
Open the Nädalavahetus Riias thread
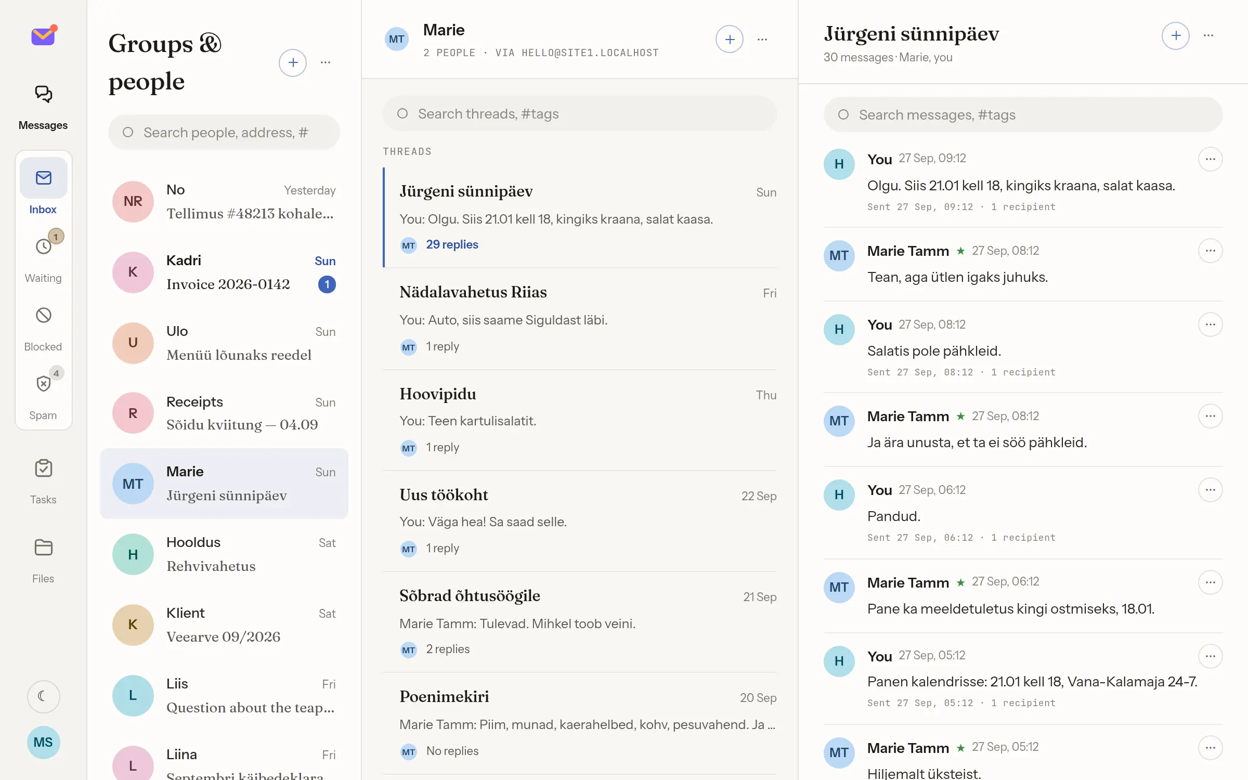pyautogui.click(x=580, y=319)
